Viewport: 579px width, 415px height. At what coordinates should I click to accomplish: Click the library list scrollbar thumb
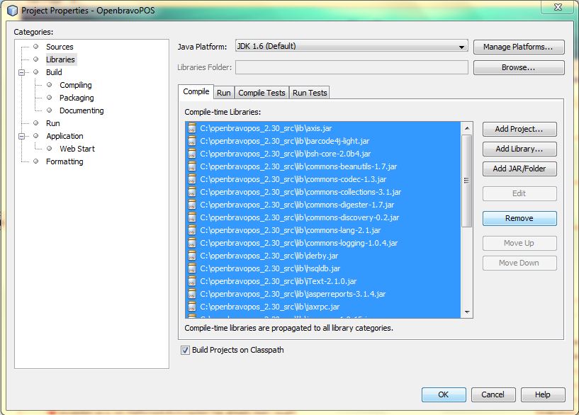467,181
